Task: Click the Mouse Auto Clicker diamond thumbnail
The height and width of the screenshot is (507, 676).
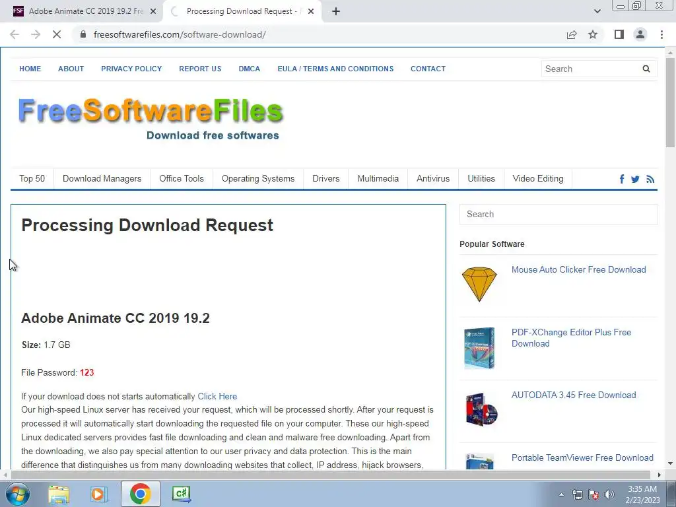Action: pos(479,285)
